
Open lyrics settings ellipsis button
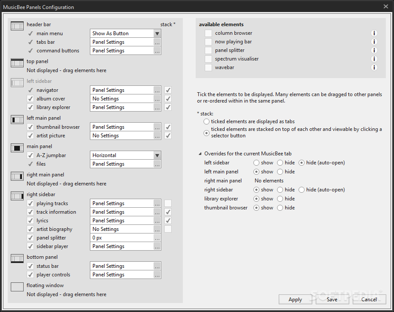[157, 221]
